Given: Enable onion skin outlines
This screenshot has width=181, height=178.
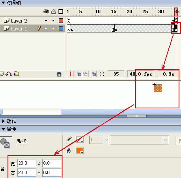Looking at the screenshot, I should [85, 74].
